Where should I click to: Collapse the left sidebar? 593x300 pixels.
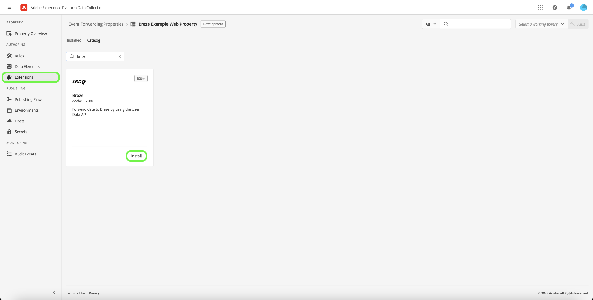(54, 292)
